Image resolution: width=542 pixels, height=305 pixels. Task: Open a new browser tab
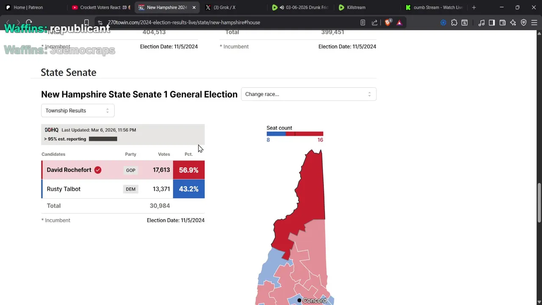[474, 7]
